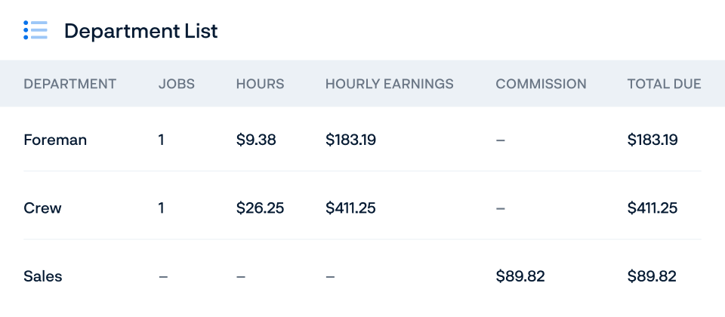Open the Foreman department row
The image size is (725, 317).
pyautogui.click(x=362, y=139)
